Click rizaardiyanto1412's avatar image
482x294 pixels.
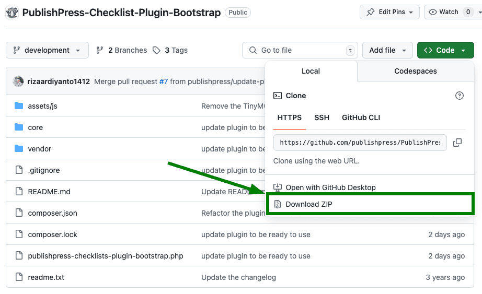click(18, 81)
